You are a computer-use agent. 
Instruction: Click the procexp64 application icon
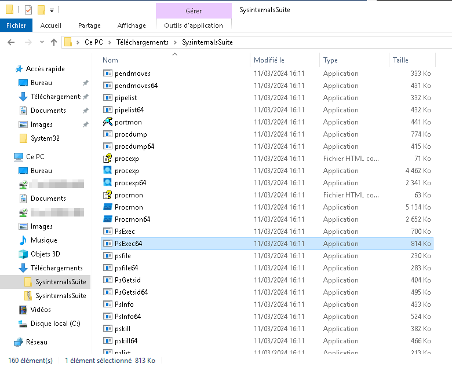point(108,182)
